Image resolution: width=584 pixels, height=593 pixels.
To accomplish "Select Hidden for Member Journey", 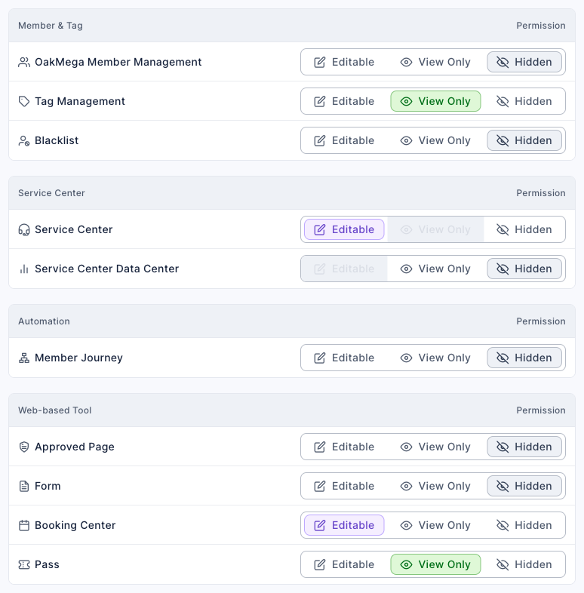I will [524, 358].
